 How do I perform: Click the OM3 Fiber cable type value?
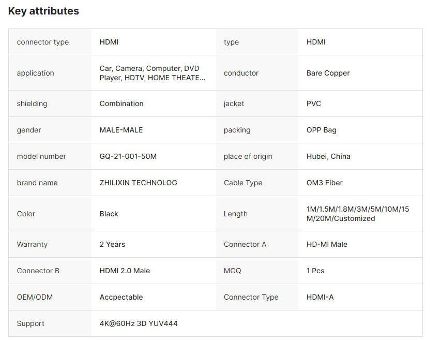click(x=324, y=183)
